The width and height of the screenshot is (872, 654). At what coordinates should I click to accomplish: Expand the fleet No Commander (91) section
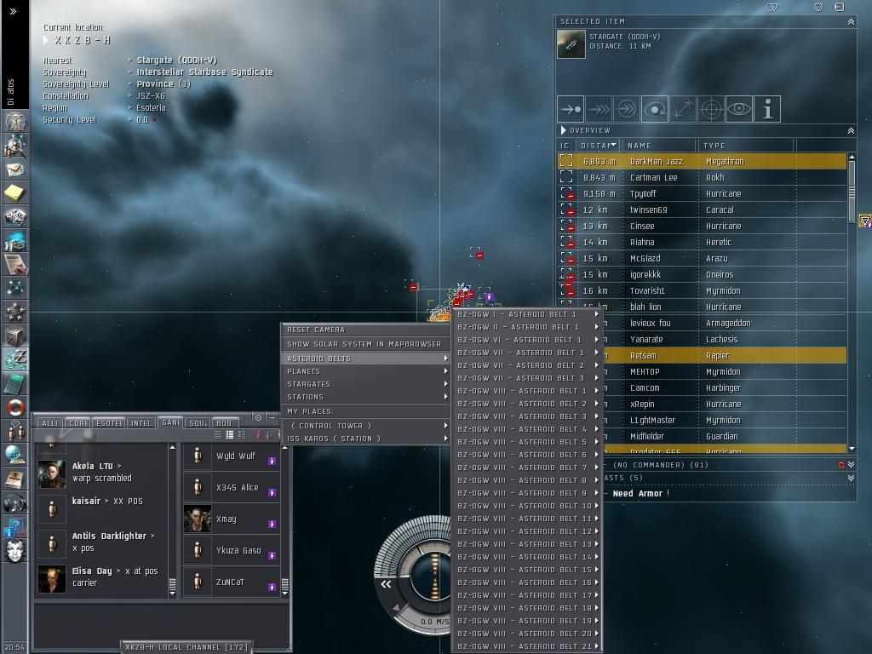pos(851,464)
